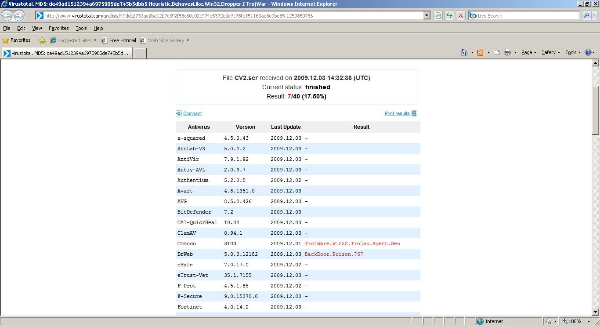600x327 pixels.
Task: Open search provider options dropdown
Action: (x=594, y=15)
